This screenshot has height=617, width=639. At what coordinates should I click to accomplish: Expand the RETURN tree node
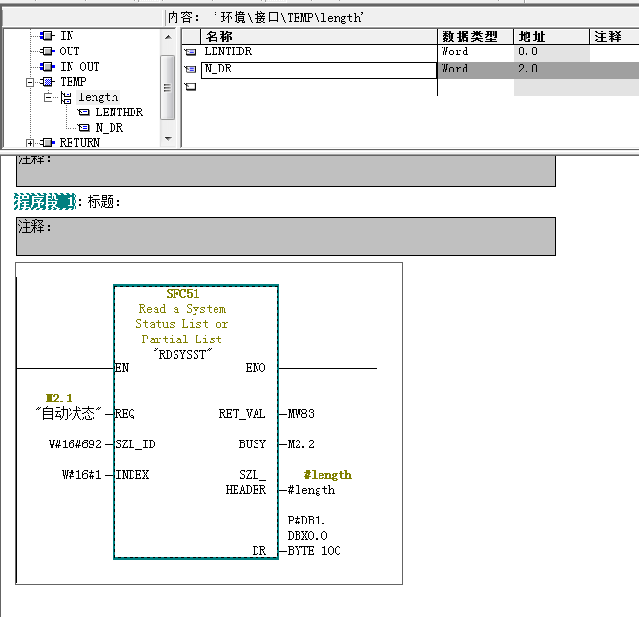[x=30, y=143]
